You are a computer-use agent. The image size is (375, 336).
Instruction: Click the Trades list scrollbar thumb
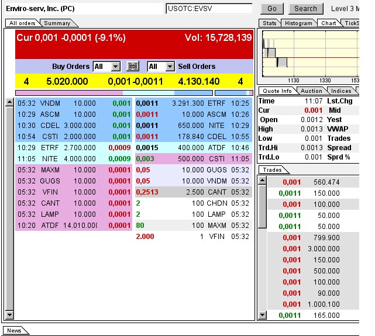262,207
